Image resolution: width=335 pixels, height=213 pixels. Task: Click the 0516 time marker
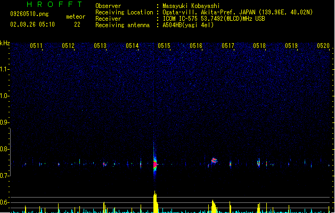[196, 46]
